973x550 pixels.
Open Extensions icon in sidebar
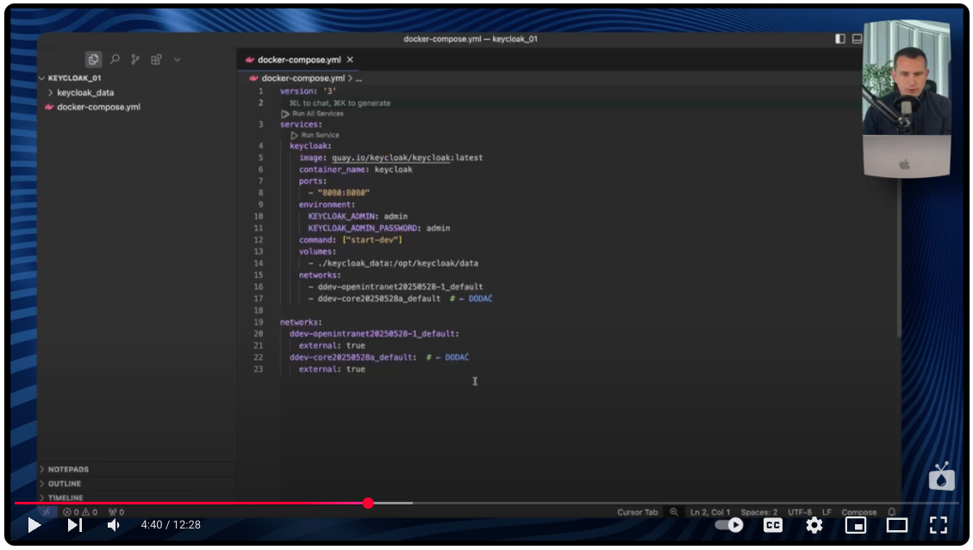pyautogui.click(x=156, y=59)
